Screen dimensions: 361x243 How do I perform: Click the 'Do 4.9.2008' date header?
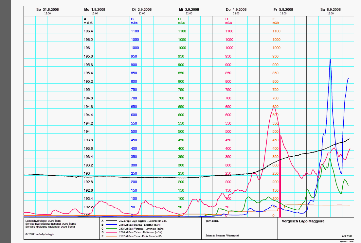pyautogui.click(x=236, y=10)
